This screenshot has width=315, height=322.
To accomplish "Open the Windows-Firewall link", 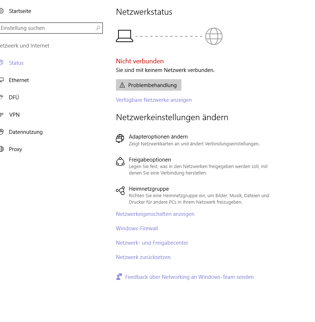I will point(137,228).
